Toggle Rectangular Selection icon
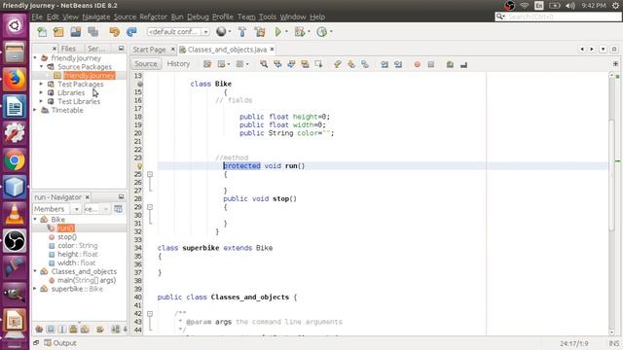 tap(318, 64)
